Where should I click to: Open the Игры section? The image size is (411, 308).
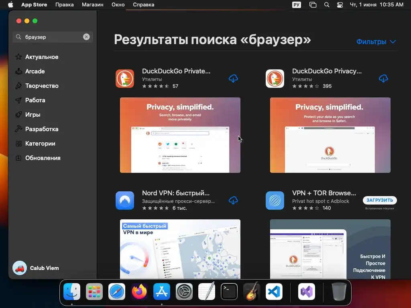click(x=33, y=114)
